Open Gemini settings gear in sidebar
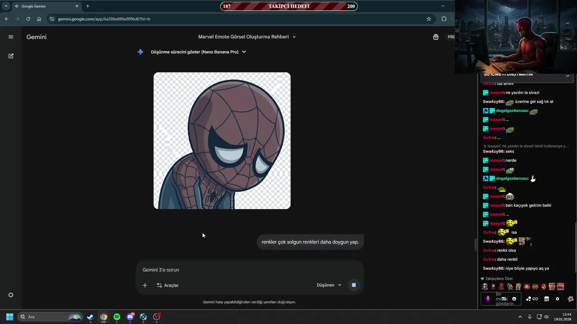Viewport: 577px width, 324px height. click(11, 295)
